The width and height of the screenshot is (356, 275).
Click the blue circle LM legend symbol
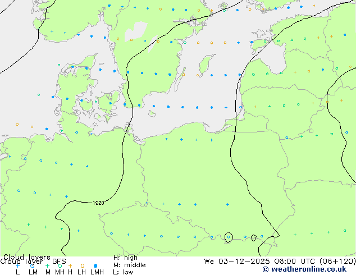coord(32,265)
